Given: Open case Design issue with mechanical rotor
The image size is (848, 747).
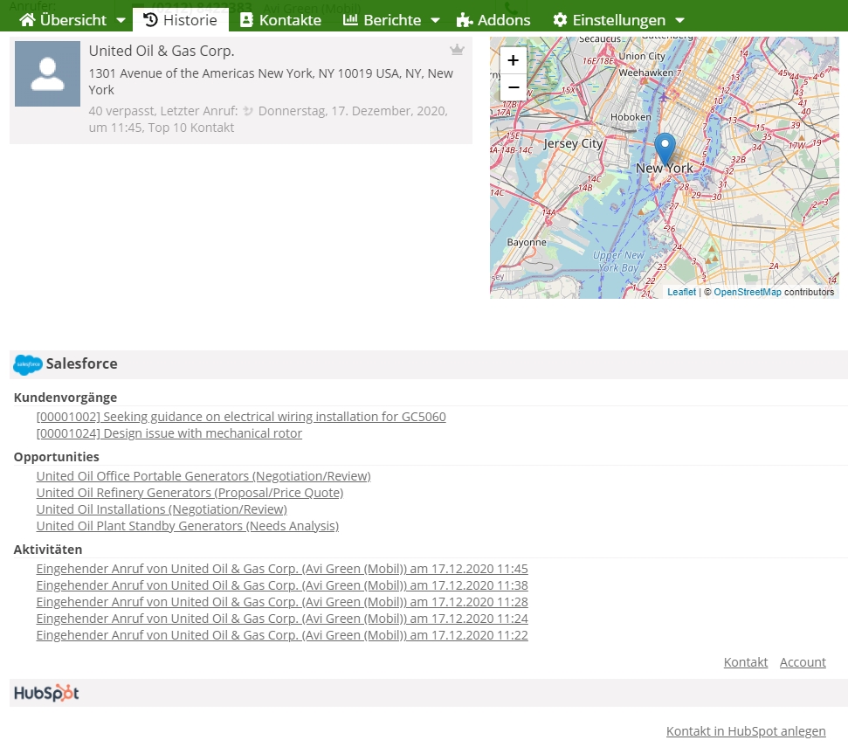Looking at the screenshot, I should pos(169,432).
